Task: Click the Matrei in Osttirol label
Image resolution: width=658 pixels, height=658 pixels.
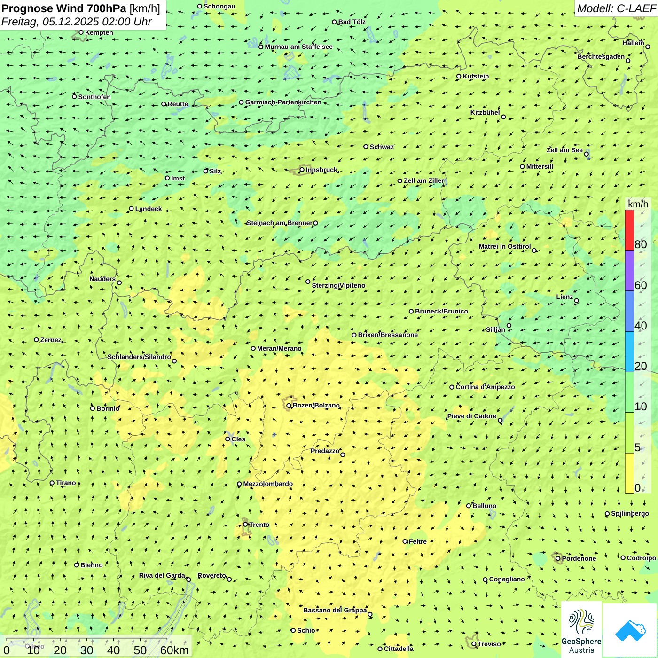Action: pos(505,246)
